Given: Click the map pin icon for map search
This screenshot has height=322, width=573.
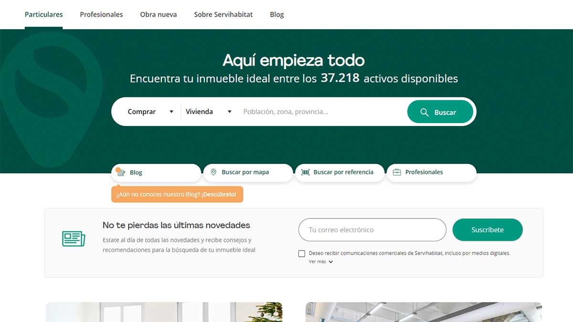Looking at the screenshot, I should pos(213,172).
